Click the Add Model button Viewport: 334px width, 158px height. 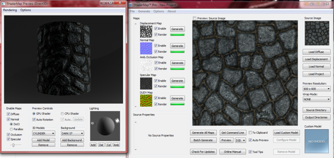point(44,140)
